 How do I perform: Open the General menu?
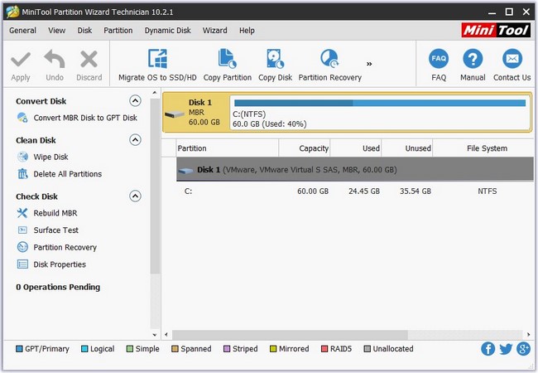click(x=22, y=31)
